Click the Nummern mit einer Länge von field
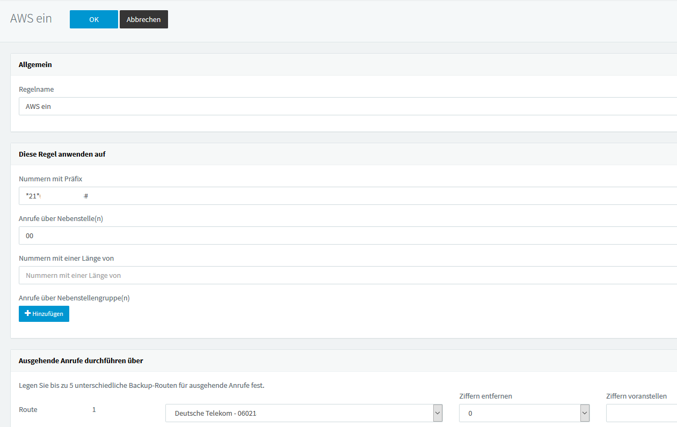Viewport: 677px width, 427px height. (344, 275)
